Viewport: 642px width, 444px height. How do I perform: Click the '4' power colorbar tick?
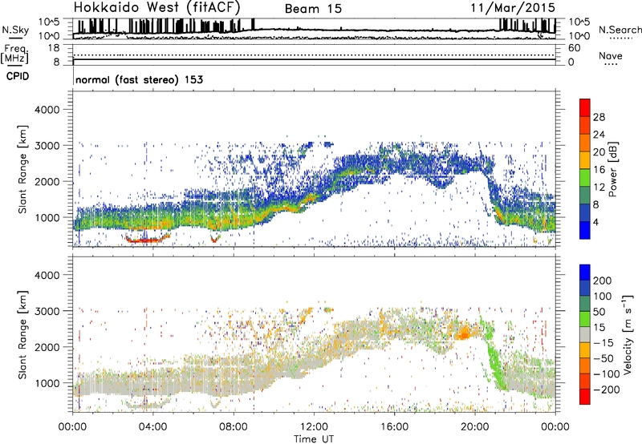595,222
